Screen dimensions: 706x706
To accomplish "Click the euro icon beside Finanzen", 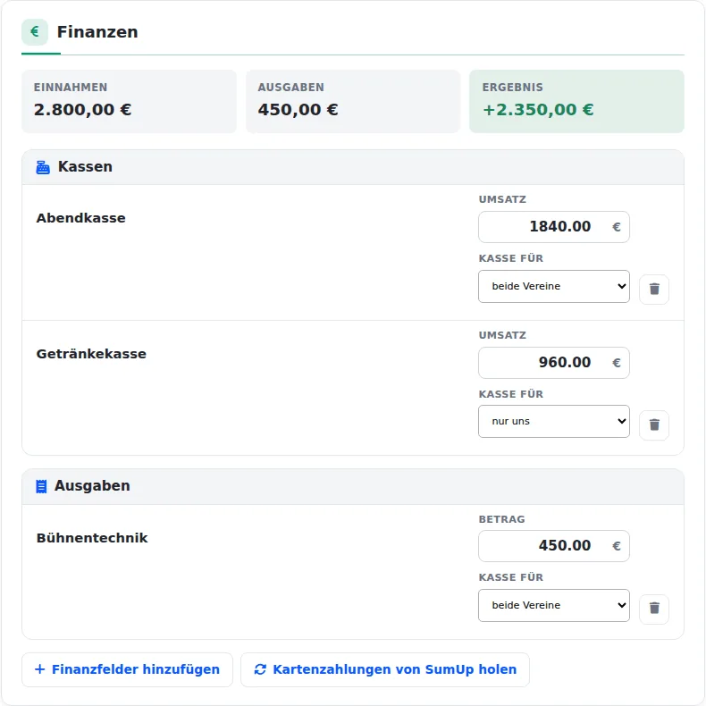I will click(35, 32).
